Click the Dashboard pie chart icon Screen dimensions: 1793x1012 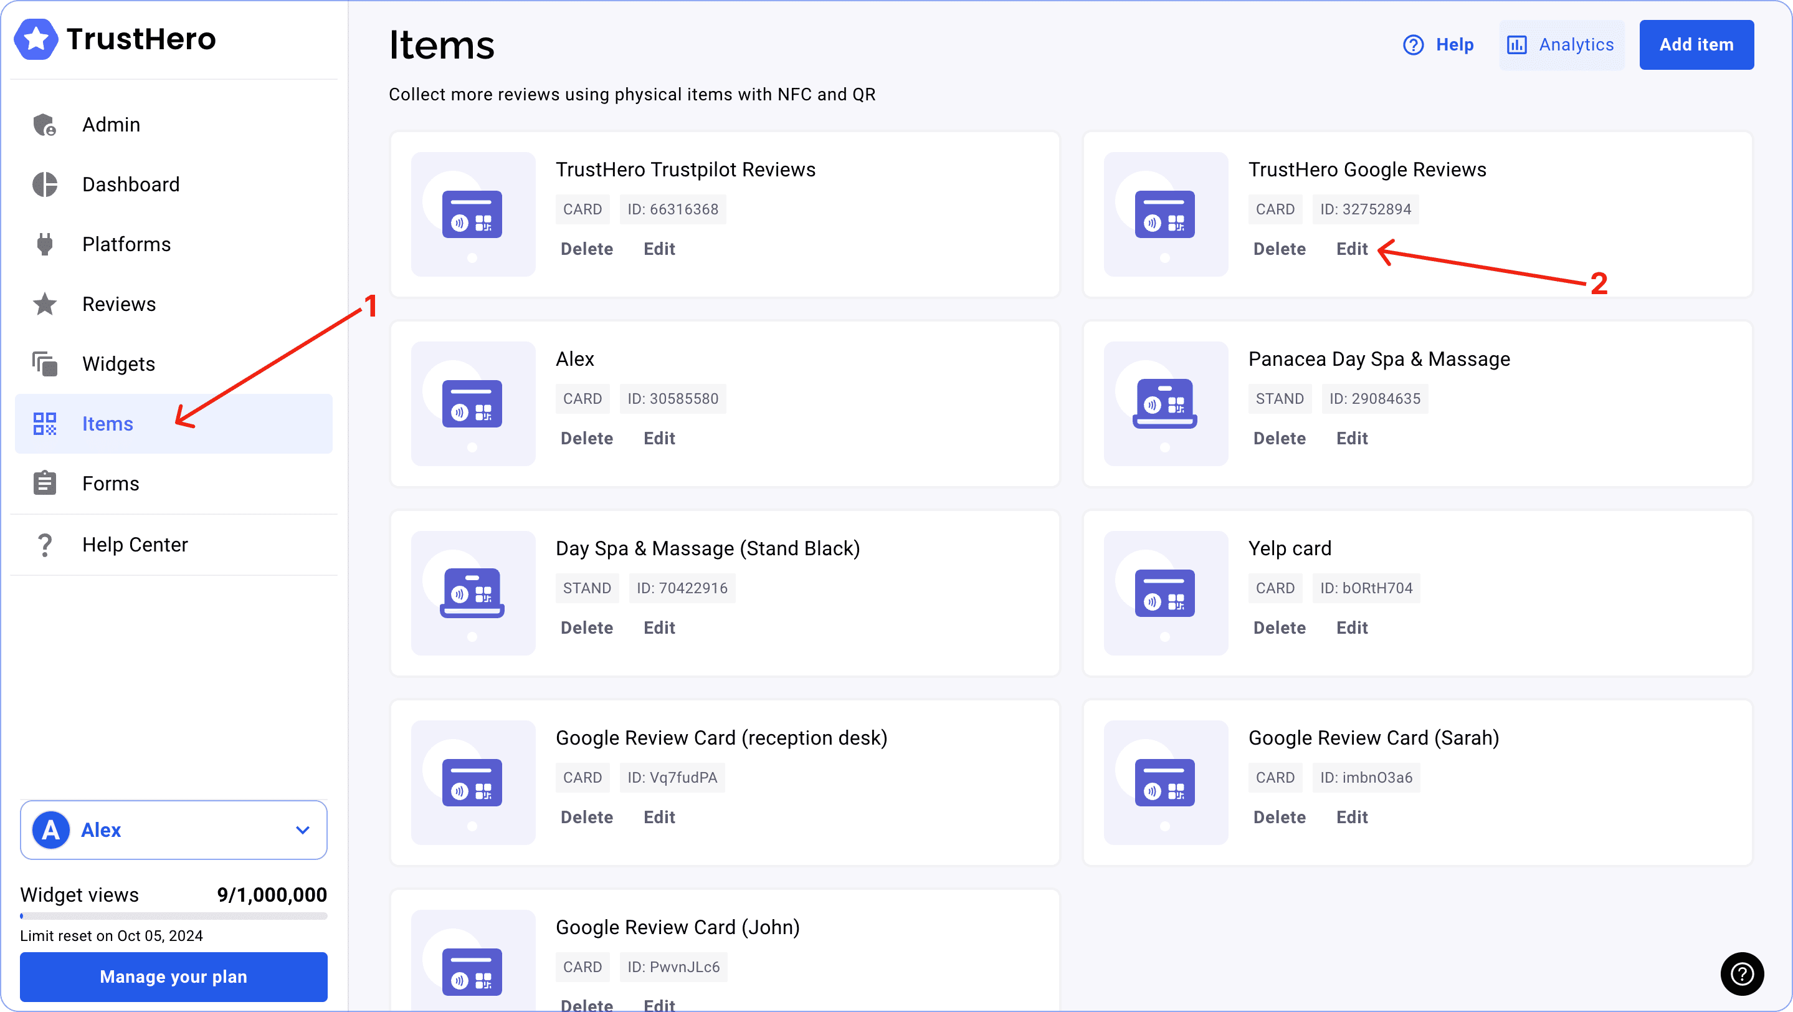45,184
